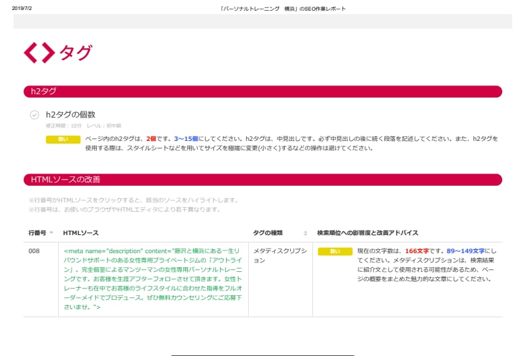Sort by 行番号 column arrow

point(51,232)
